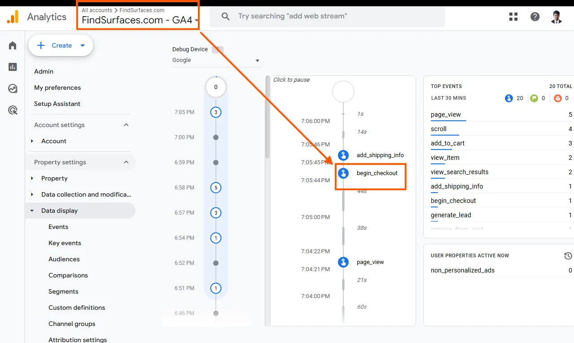This screenshot has width=574, height=343.
Task: Open the user profile avatar
Action: 556,17
